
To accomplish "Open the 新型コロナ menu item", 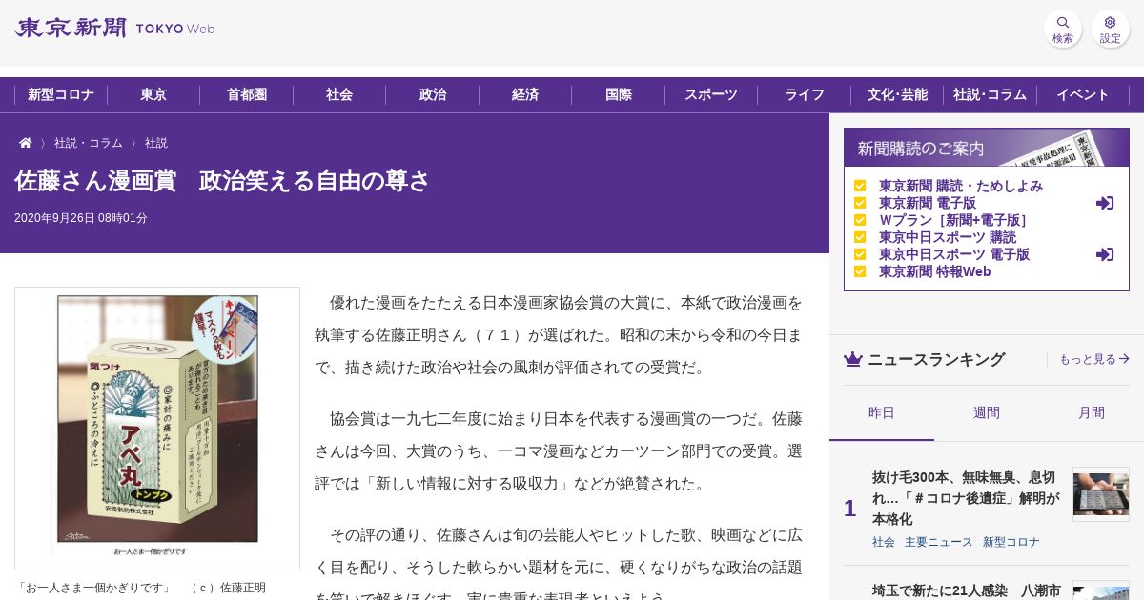I will pyautogui.click(x=61, y=94).
